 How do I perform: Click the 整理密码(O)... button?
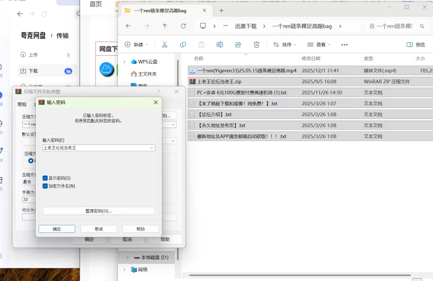[x=99, y=211]
